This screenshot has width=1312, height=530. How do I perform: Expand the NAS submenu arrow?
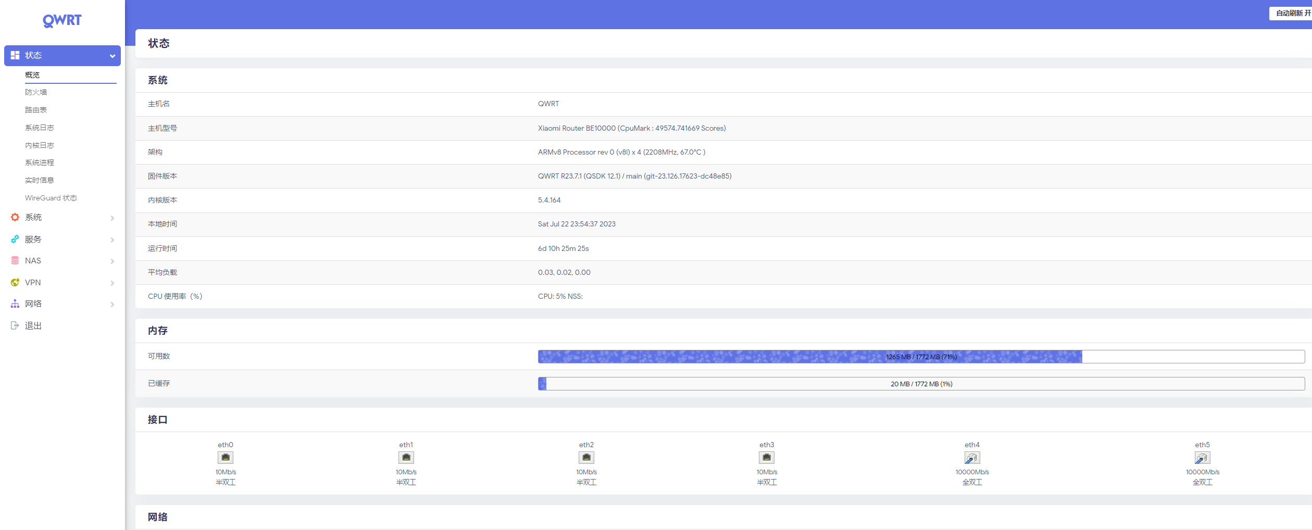112,261
